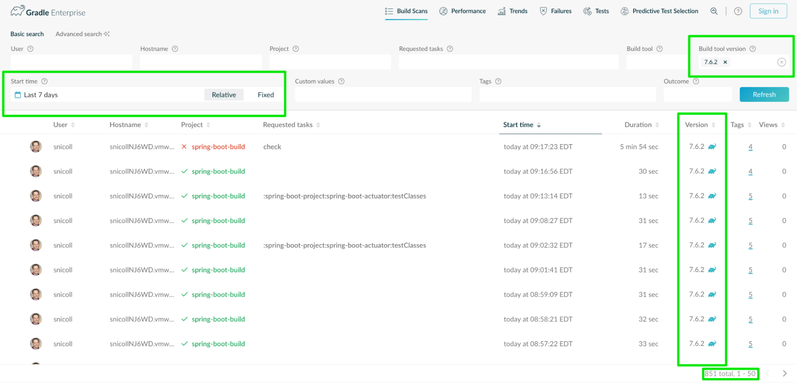Image resolution: width=797 pixels, height=383 pixels.
Task: Click the calendar icon in Start time
Action: [x=18, y=95]
